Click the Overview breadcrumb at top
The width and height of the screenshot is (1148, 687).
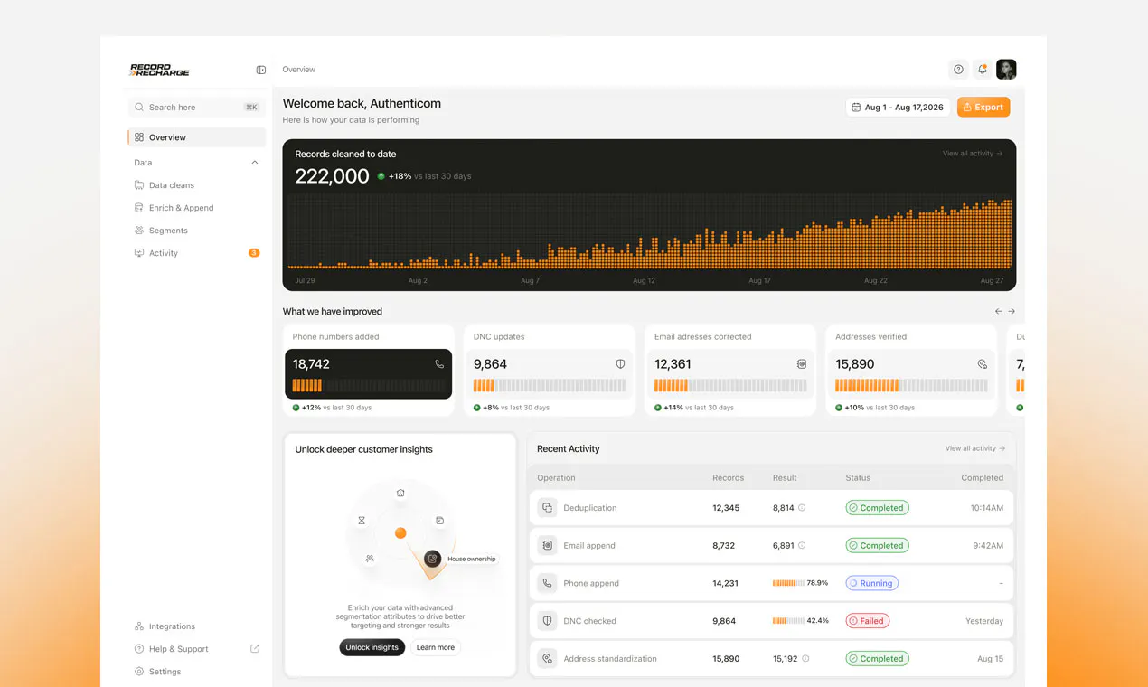(298, 70)
